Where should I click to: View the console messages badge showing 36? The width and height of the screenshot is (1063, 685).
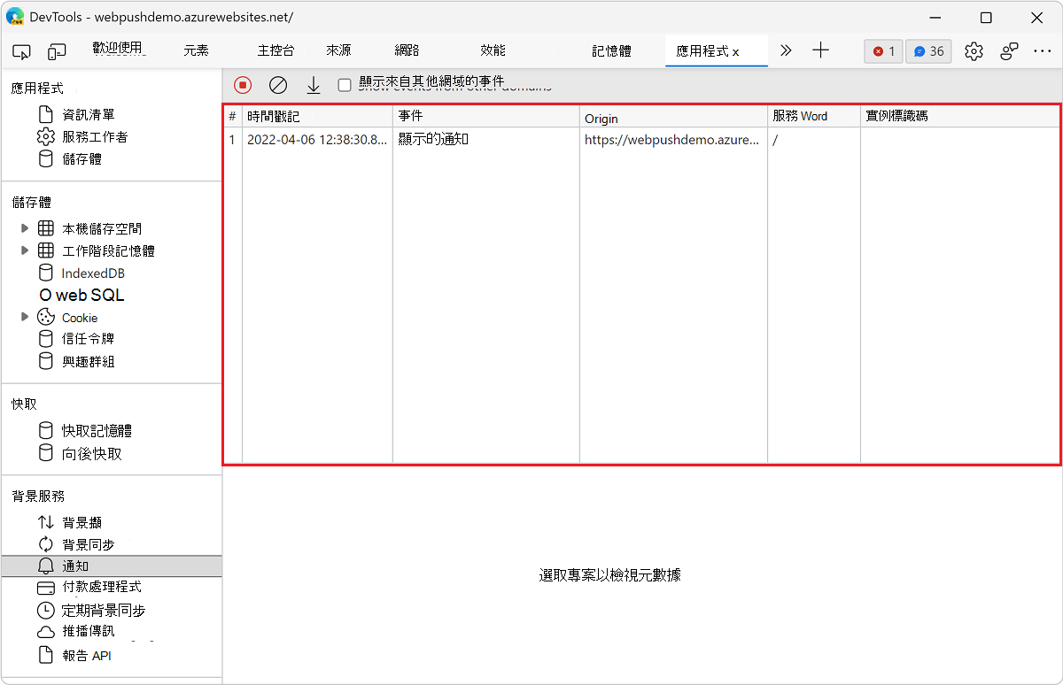(x=928, y=50)
